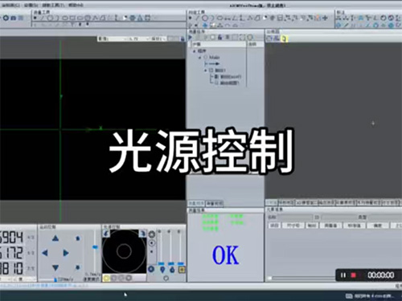Viewport: 402px width, 301px height.
Task: Click the fourth button in element info row
Action: click(330, 226)
